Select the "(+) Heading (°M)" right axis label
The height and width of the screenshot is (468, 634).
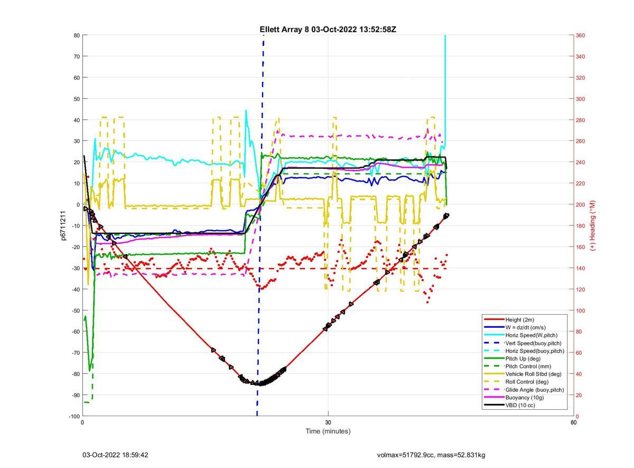click(x=592, y=225)
